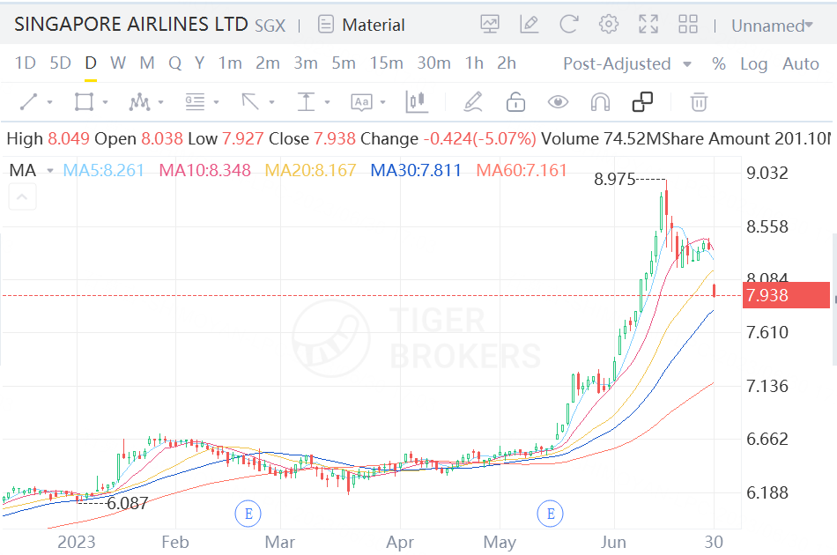Delete drawings with the trash icon
837x555 pixels.
(x=699, y=102)
